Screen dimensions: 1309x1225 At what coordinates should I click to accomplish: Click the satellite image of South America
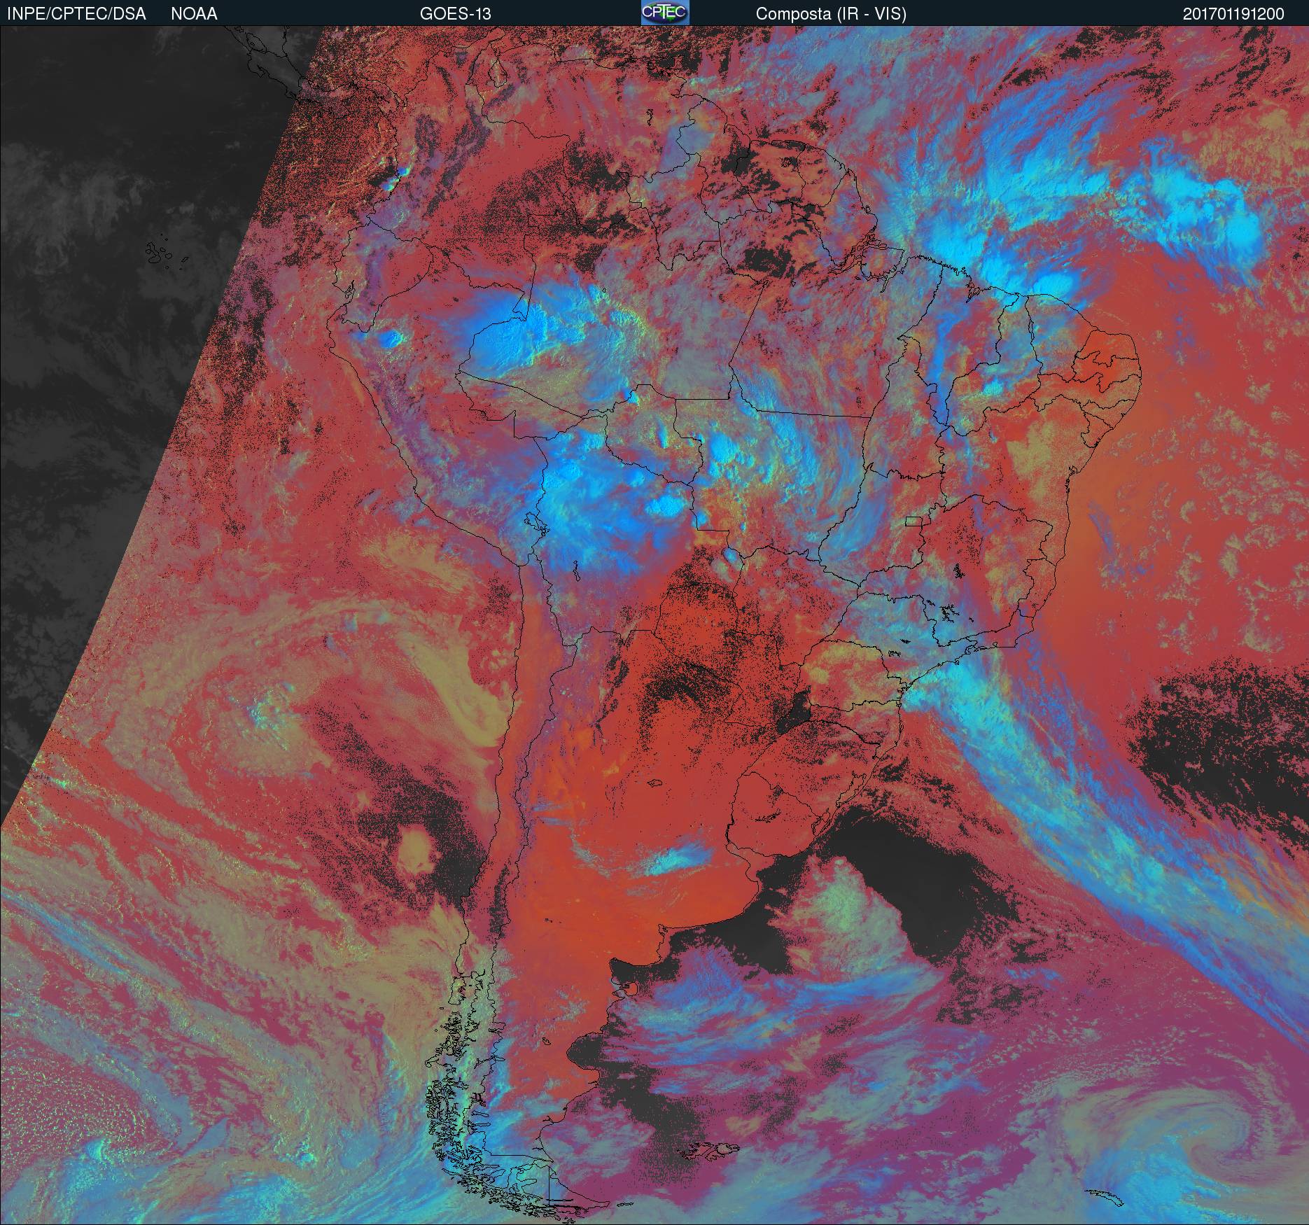pos(654,625)
